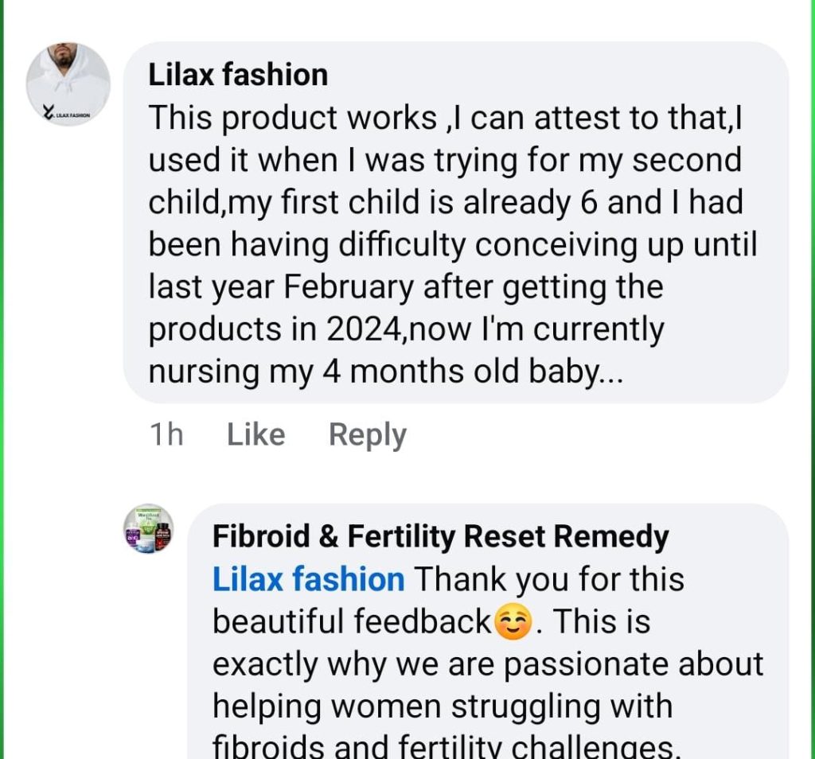The image size is (815, 759).
Task: Click the 1h comment timestamp
Action: 166,434
